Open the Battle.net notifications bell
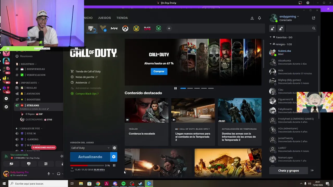 (x=259, y=18)
